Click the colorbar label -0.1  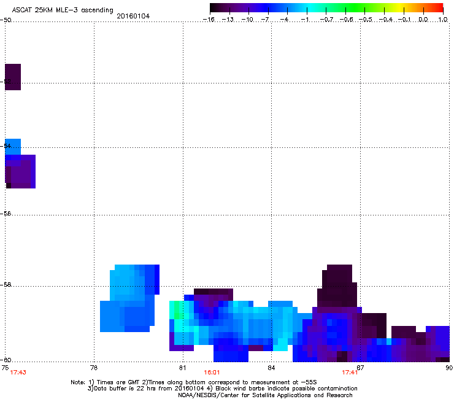pyautogui.click(x=404, y=20)
